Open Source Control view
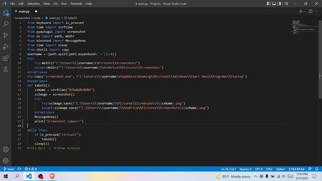Screen dimensions: 322x181 [6, 35]
